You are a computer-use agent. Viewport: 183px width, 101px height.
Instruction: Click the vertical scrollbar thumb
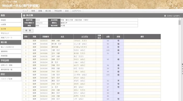(x=180, y=23)
